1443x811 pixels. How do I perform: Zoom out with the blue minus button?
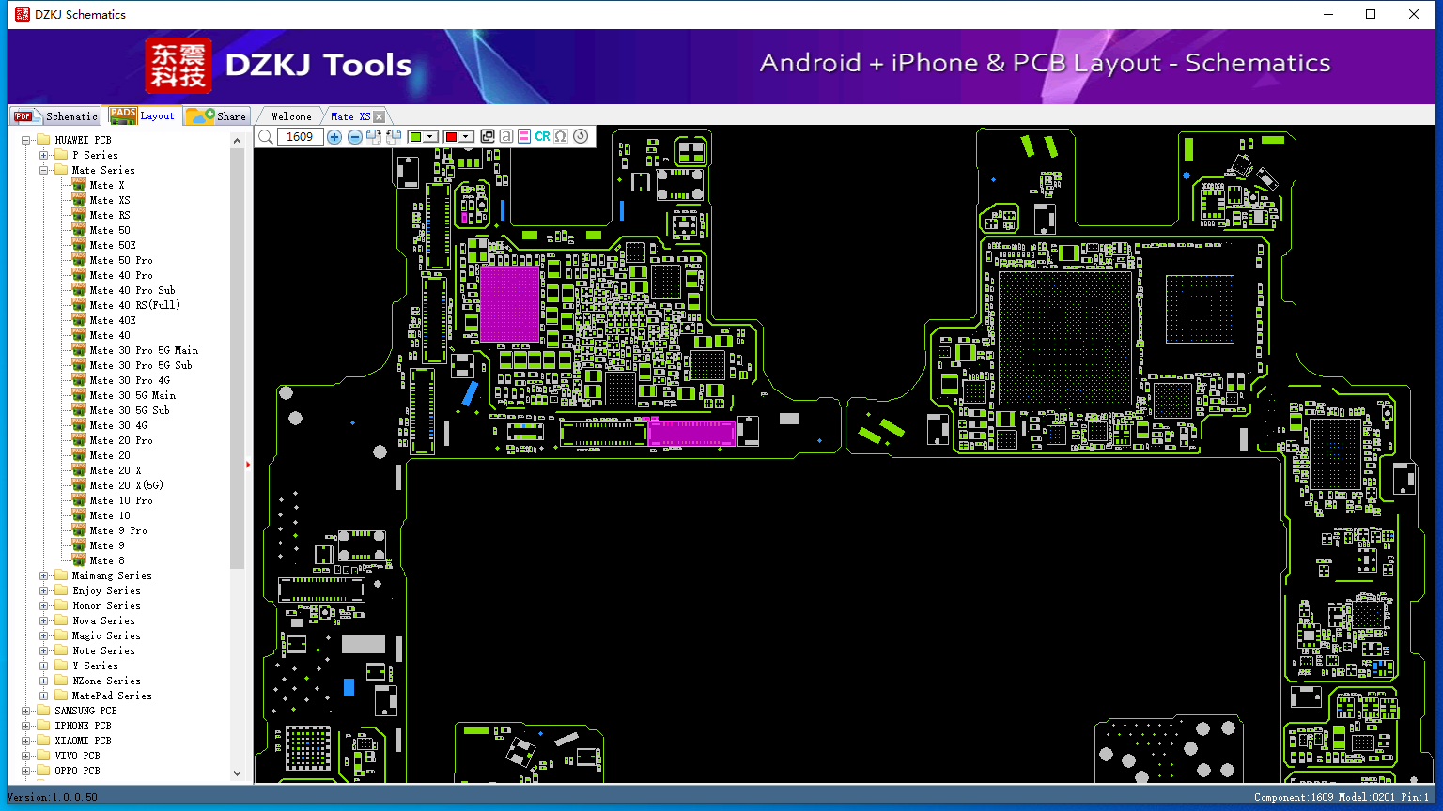[x=355, y=137]
